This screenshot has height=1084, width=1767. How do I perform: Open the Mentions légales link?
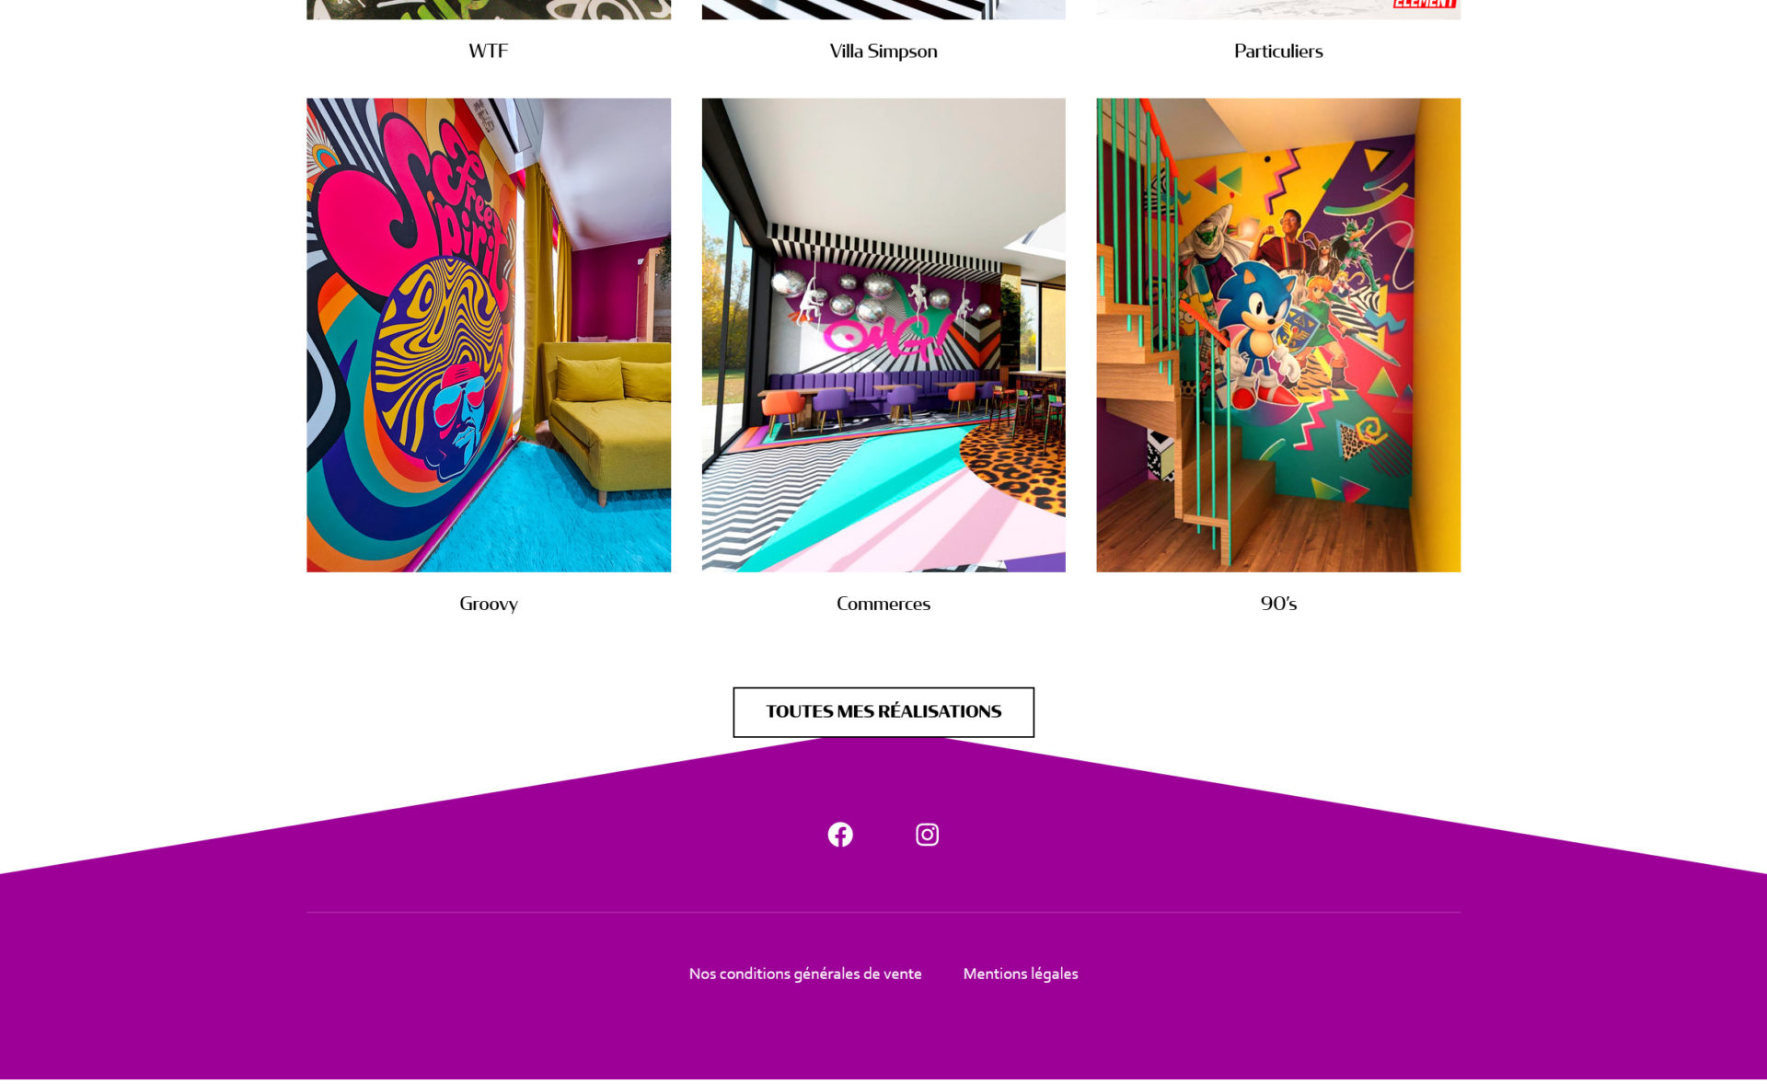click(x=1020, y=974)
